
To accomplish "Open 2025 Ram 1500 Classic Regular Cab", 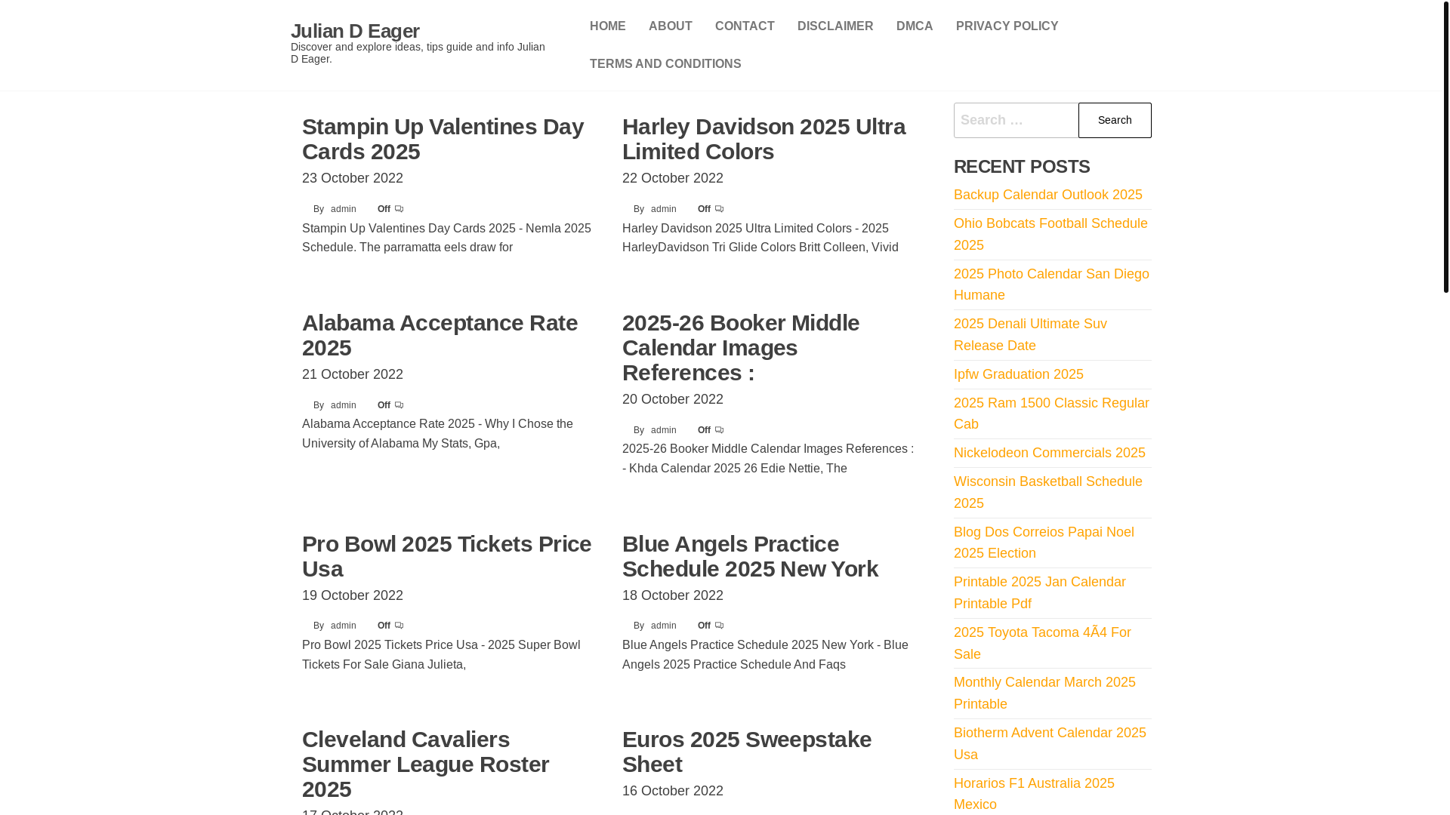I will pos(1051,414).
